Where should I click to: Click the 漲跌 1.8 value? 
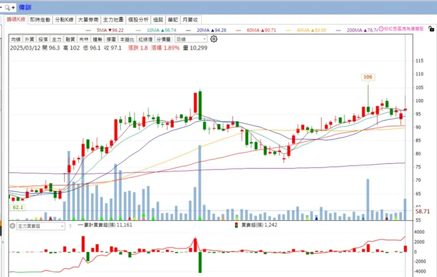click(x=138, y=48)
